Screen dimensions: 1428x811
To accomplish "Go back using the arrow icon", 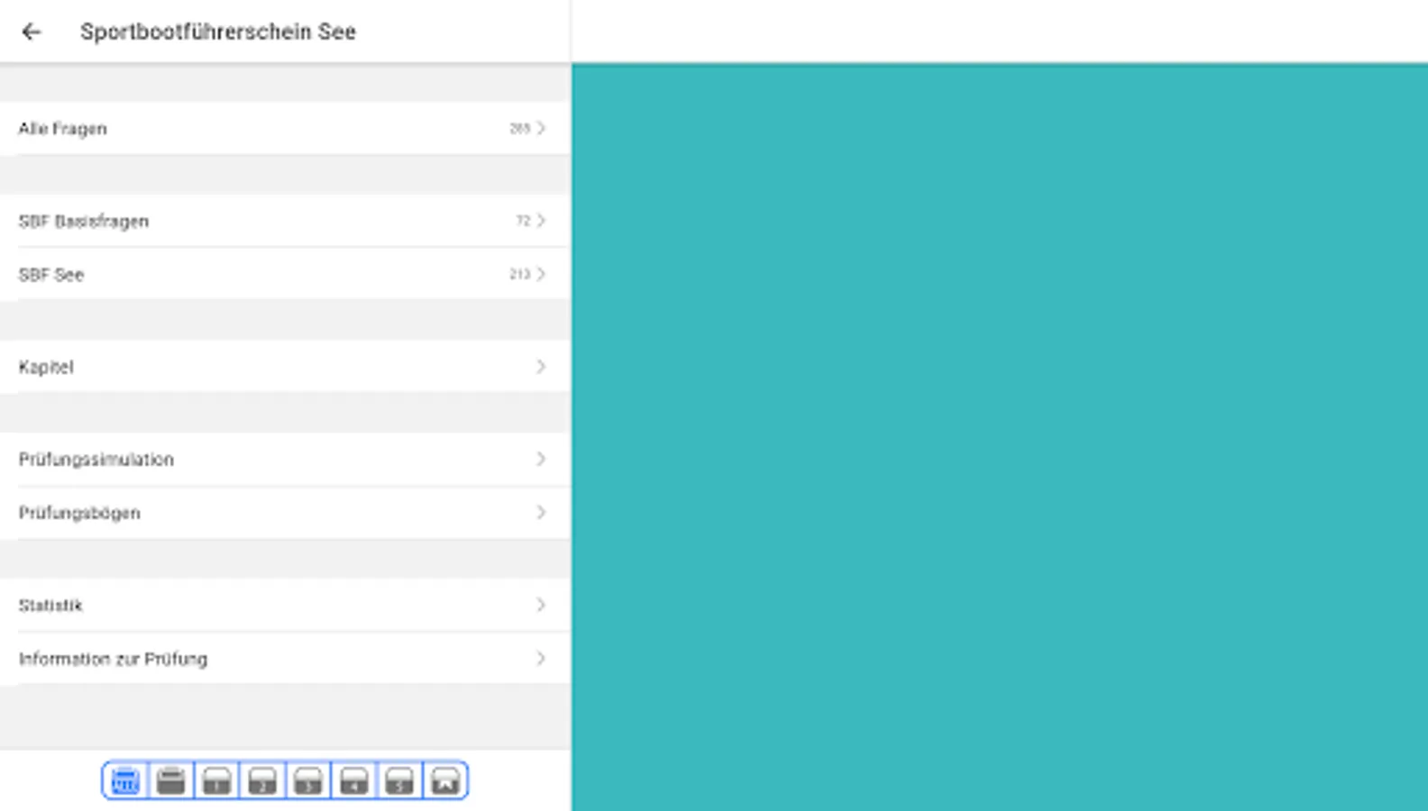I will click(x=32, y=32).
